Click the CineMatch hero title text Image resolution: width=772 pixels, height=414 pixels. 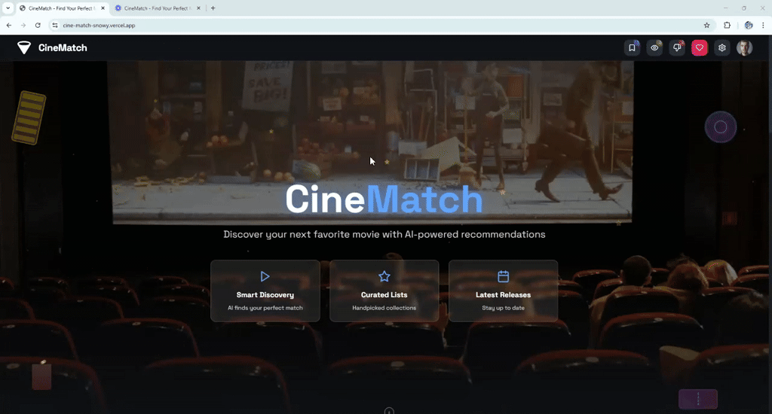point(384,199)
